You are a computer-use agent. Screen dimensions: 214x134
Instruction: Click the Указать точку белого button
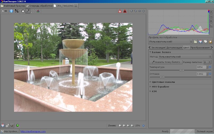(x=166, y=62)
